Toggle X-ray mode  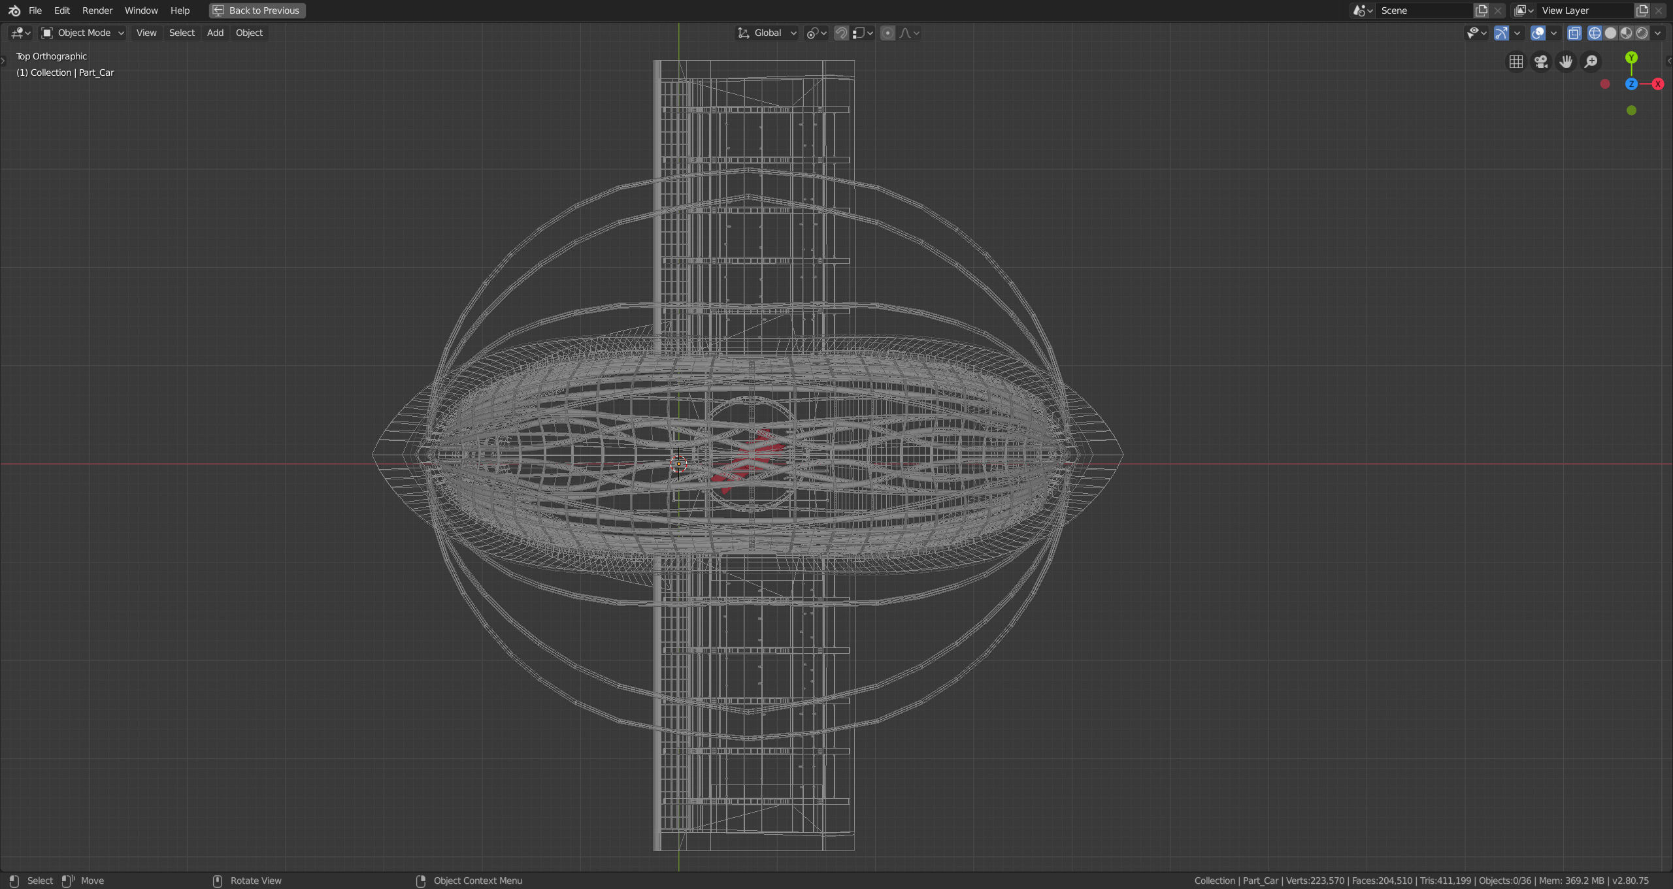(1574, 33)
